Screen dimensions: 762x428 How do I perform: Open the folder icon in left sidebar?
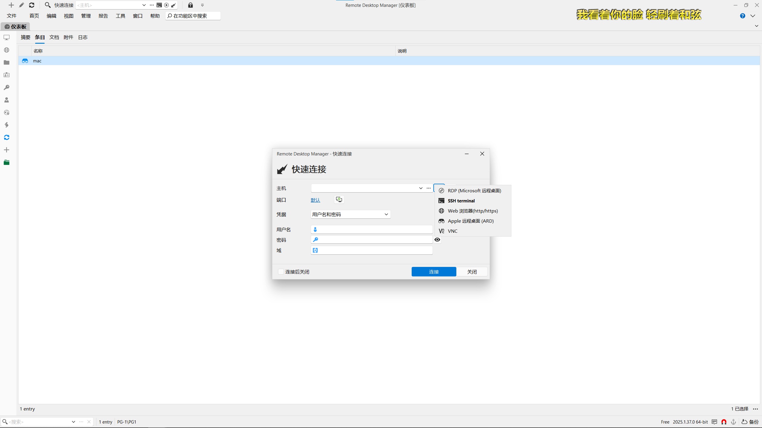click(x=7, y=62)
